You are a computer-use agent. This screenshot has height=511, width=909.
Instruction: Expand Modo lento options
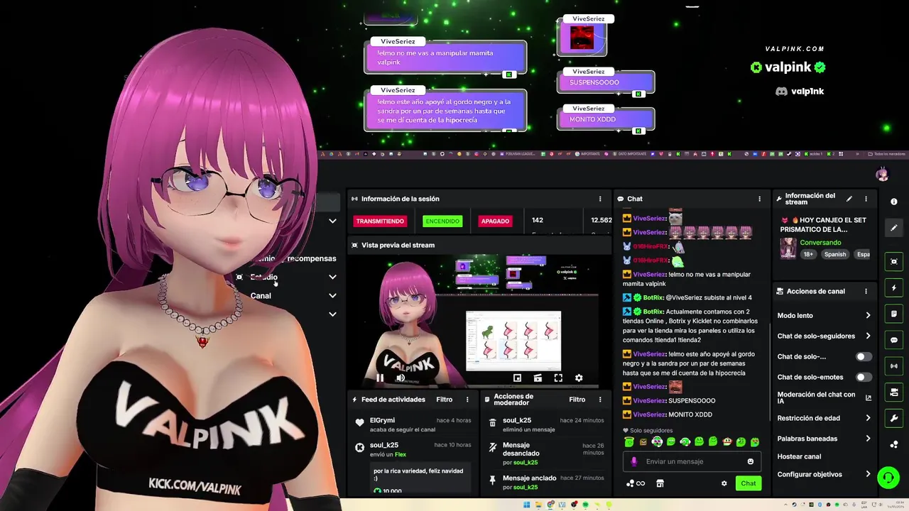pos(868,315)
